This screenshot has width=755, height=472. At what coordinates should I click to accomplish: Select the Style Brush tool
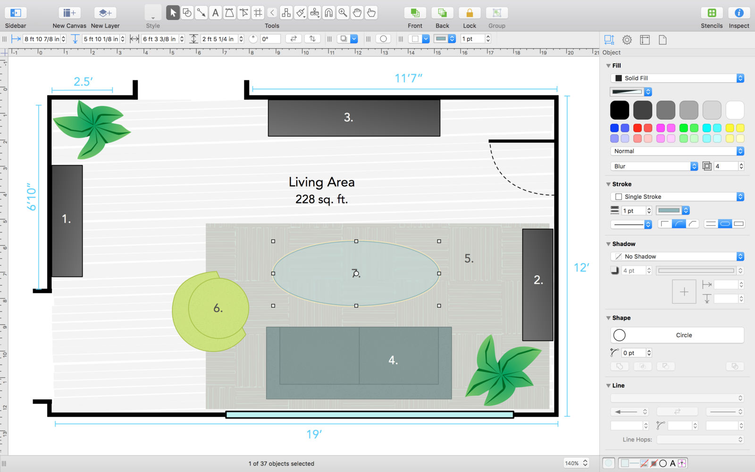pyautogui.click(x=300, y=13)
